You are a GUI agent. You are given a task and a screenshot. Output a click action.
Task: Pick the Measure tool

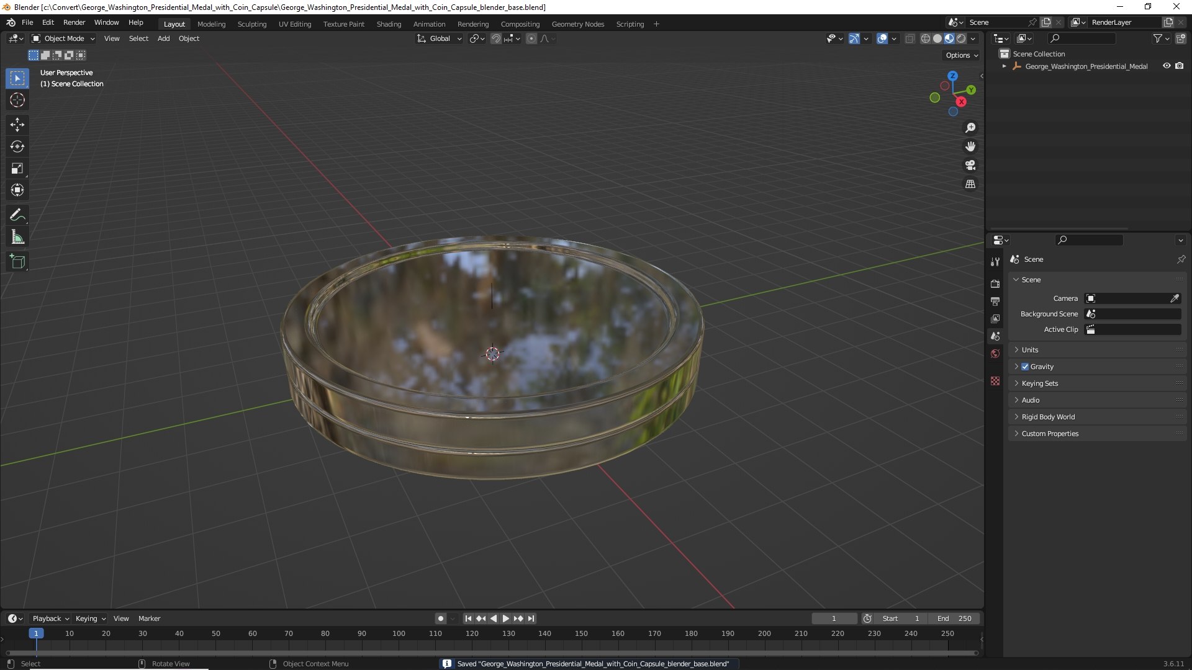17,238
